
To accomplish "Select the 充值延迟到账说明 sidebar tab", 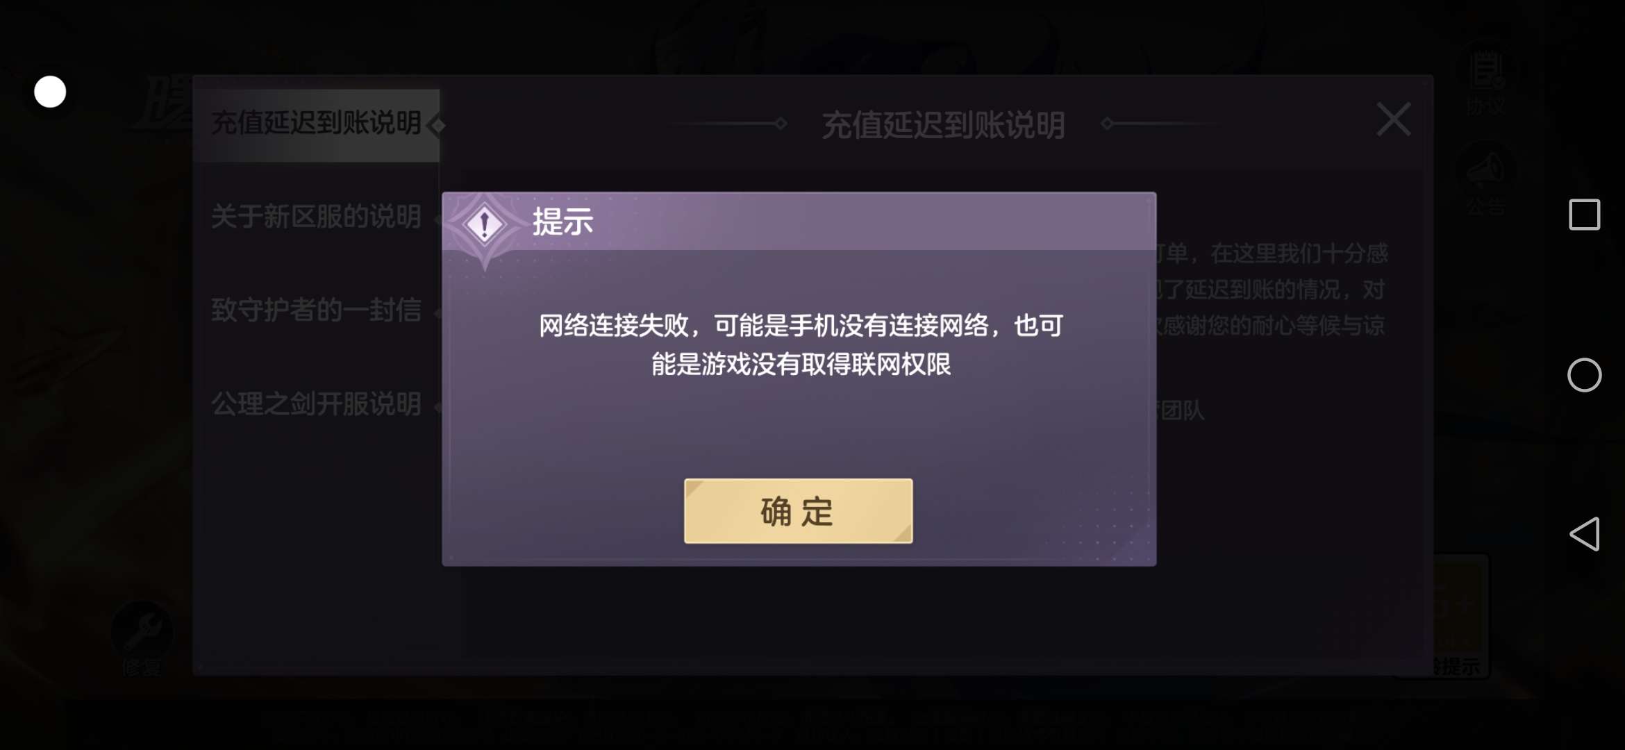I will (317, 124).
